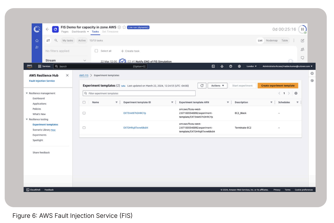The height and width of the screenshot is (223, 334).
Task: Select the EC2_Block template checkbox
Action: coord(84,113)
